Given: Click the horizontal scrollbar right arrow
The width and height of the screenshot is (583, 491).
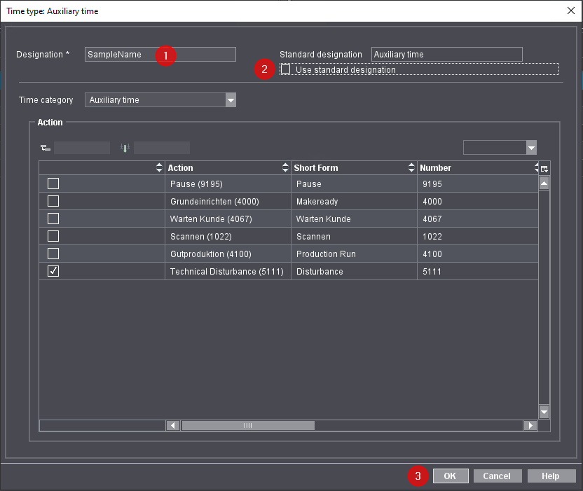Looking at the screenshot, I should [532, 425].
